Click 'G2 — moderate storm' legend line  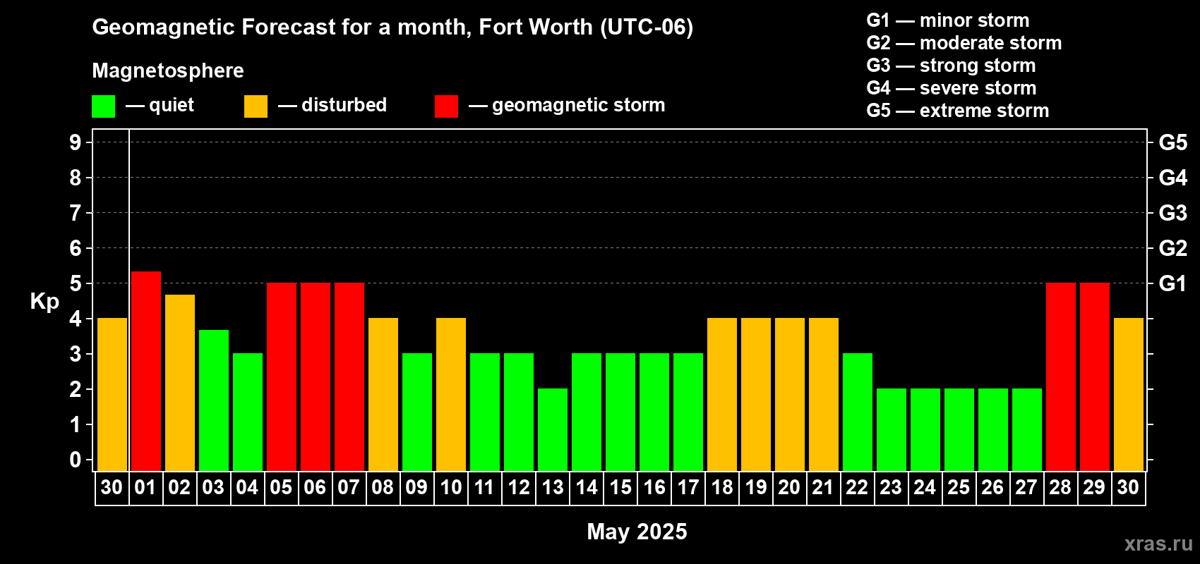(x=964, y=43)
